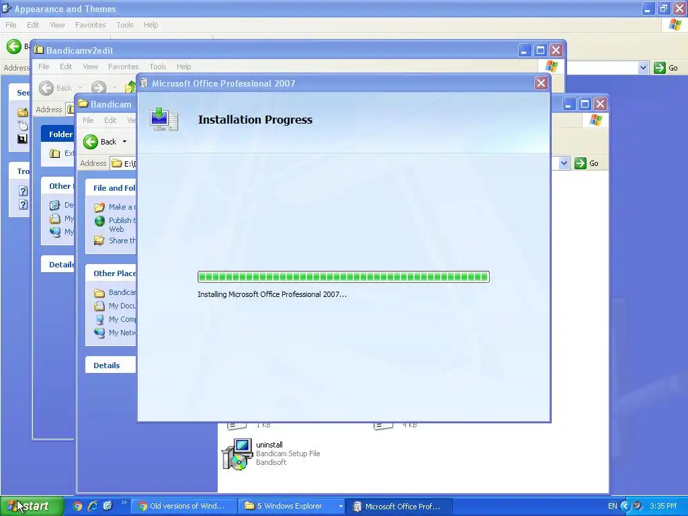Click Back button in Bandicamv2edit window

coord(55,88)
